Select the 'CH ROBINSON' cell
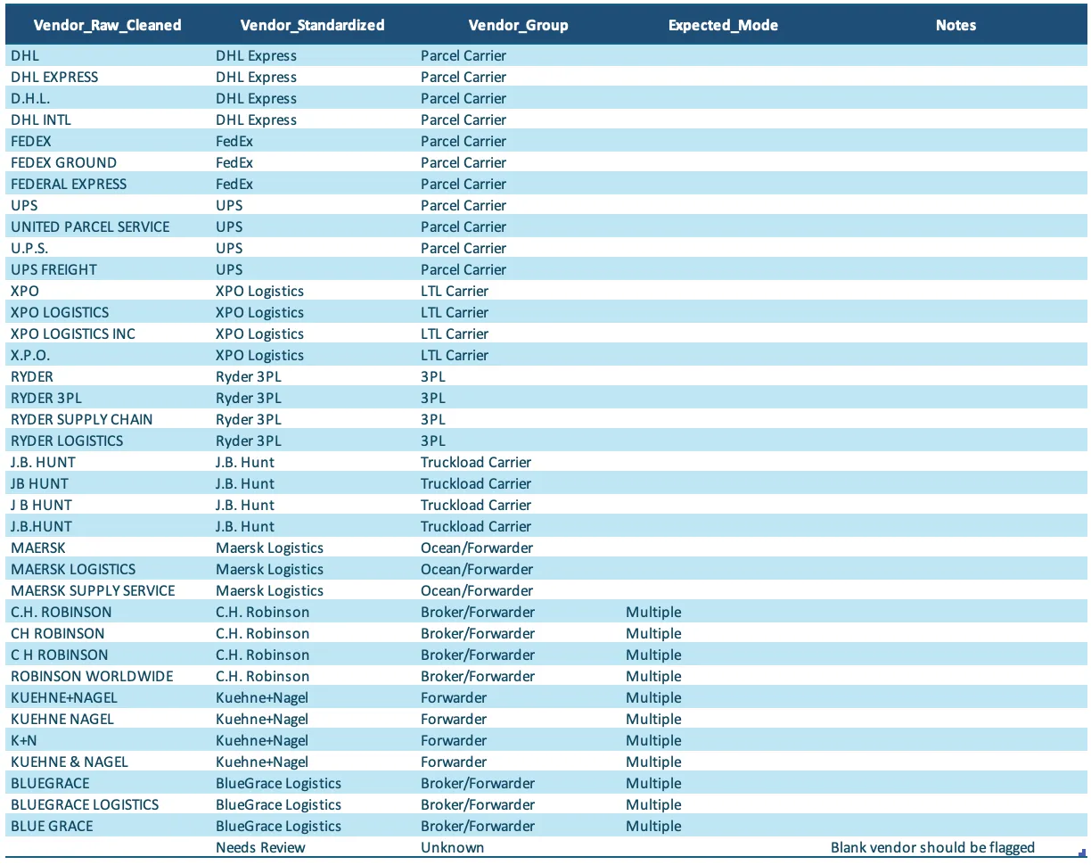The image size is (1091, 865). (x=108, y=633)
